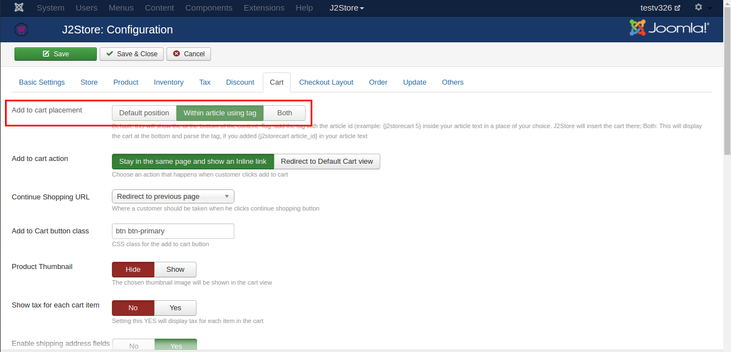Open the Components menu
This screenshot has width=731, height=352.
click(x=209, y=8)
